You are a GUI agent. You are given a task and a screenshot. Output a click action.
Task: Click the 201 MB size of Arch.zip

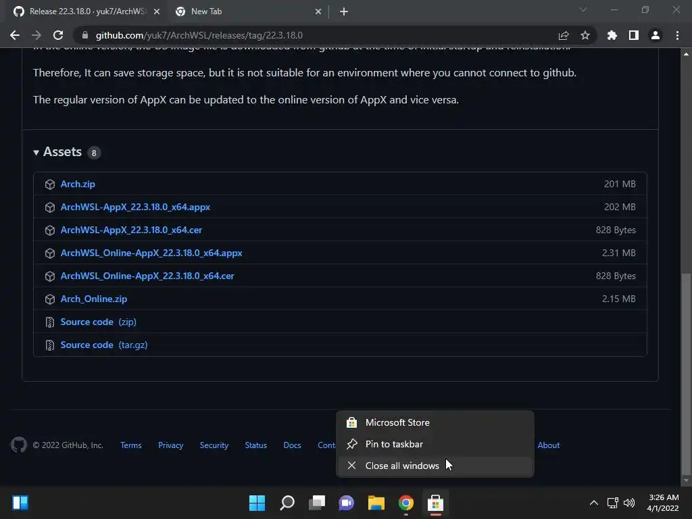pyautogui.click(x=620, y=184)
